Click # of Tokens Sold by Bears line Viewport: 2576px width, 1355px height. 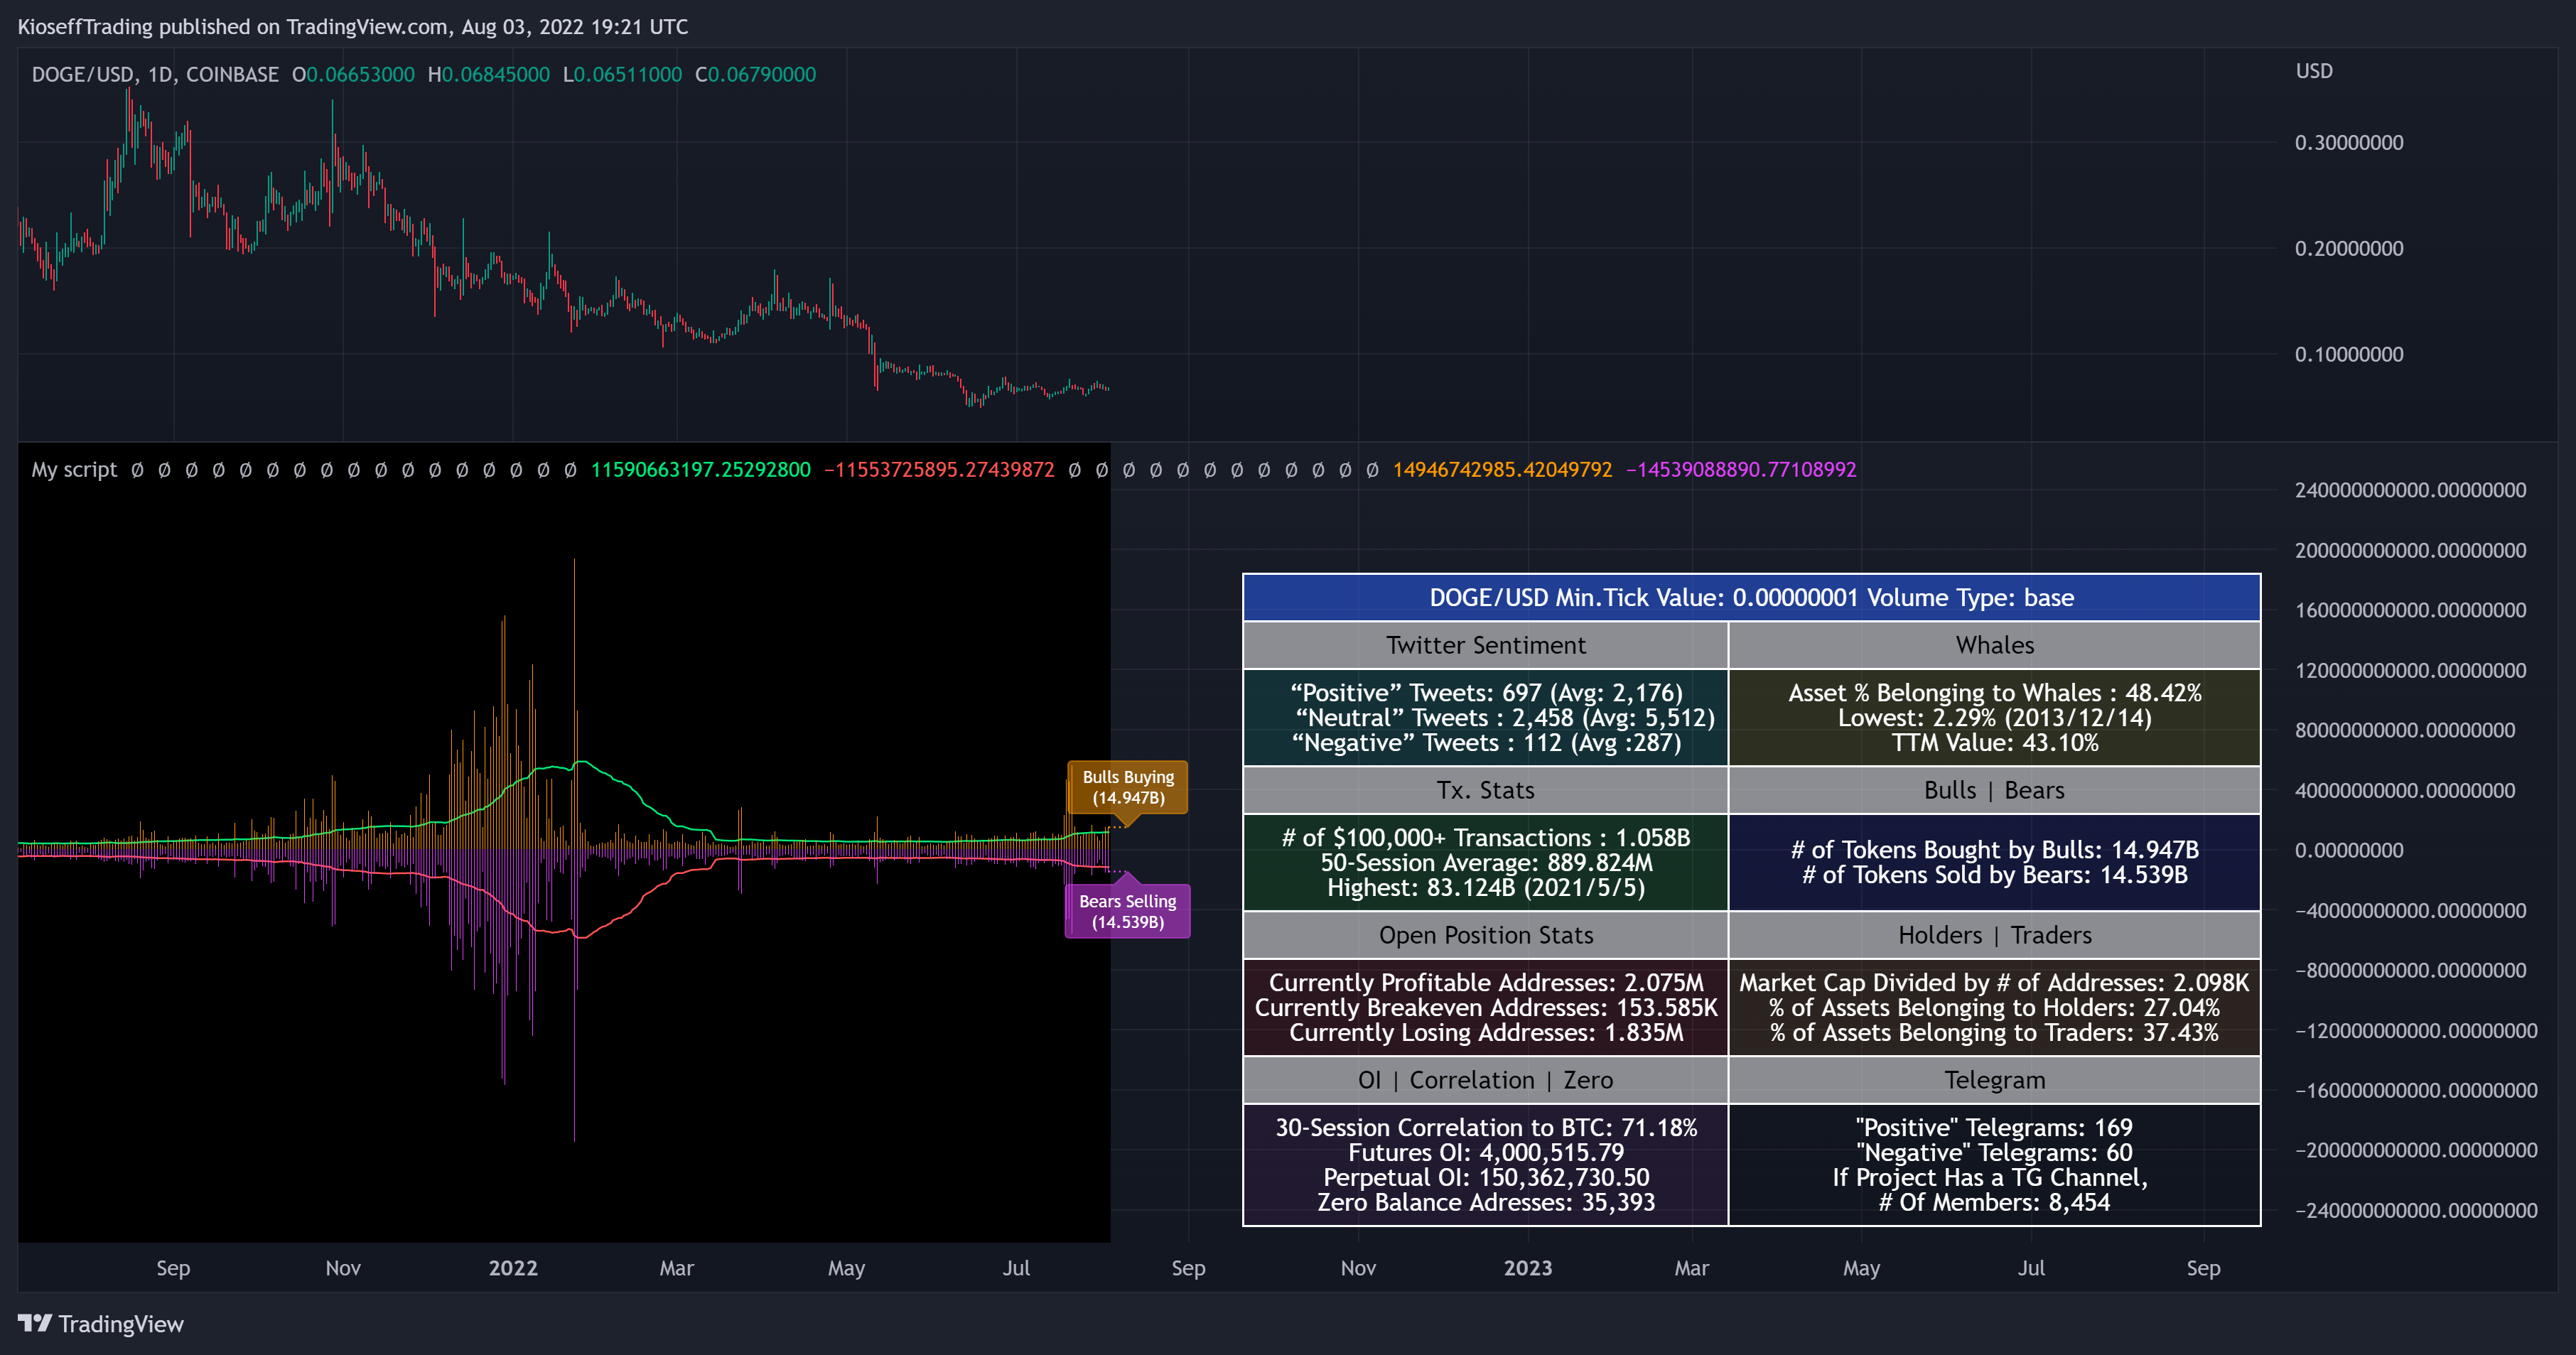pyautogui.click(x=1994, y=875)
